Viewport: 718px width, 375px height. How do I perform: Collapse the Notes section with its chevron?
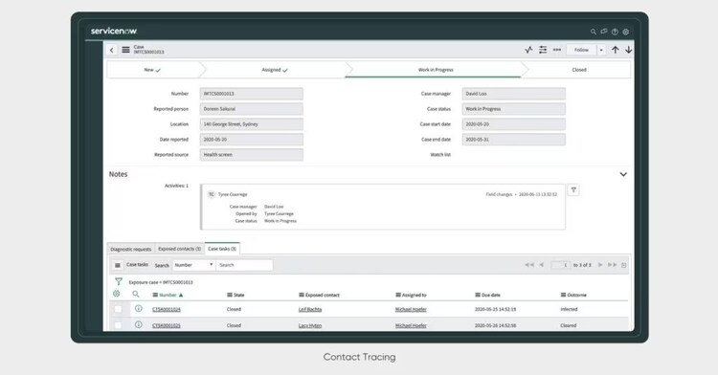click(623, 174)
